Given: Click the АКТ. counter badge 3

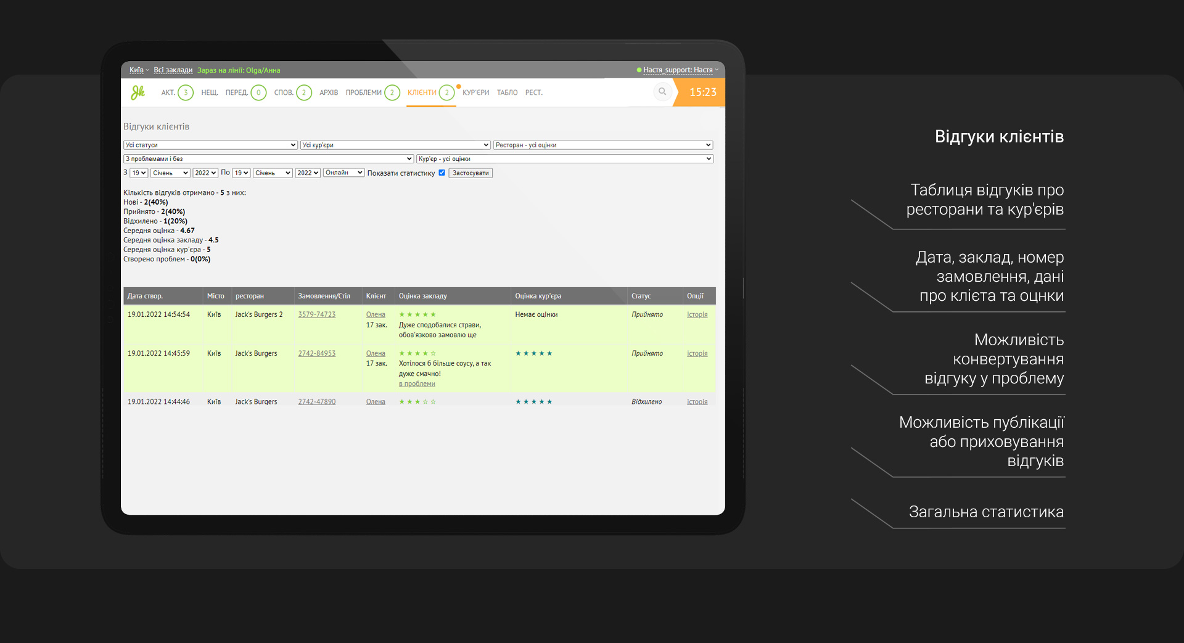Looking at the screenshot, I should [x=186, y=92].
